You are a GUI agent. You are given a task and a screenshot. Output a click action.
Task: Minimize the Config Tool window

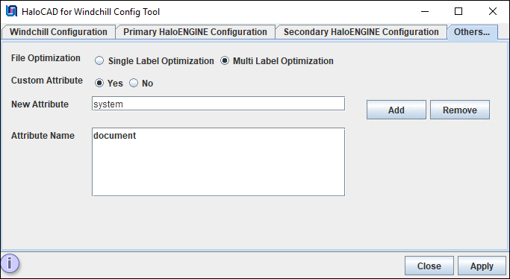(424, 12)
